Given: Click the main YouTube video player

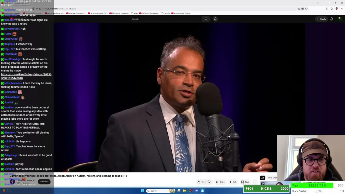Looking at the screenshot, I should point(180,98).
